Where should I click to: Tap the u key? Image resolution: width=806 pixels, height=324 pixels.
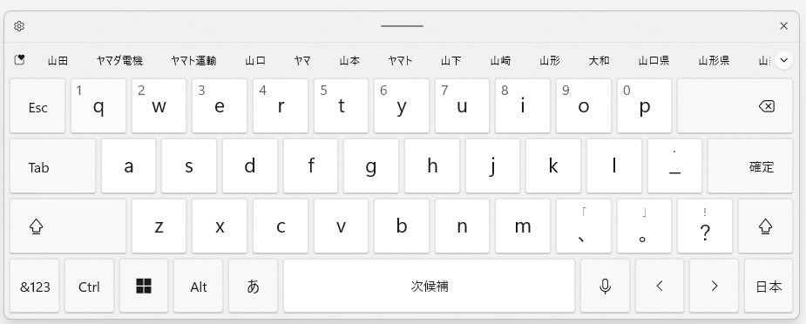pyautogui.click(x=462, y=105)
